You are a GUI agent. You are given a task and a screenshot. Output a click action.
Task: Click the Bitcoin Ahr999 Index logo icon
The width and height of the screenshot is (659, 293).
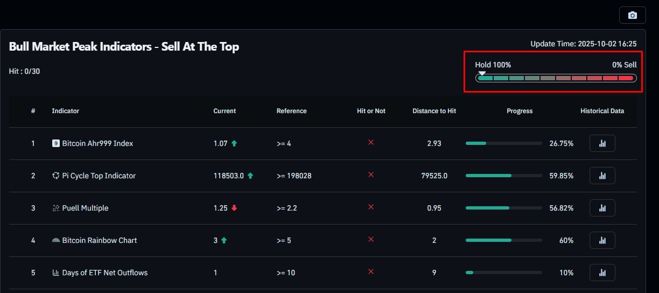click(x=55, y=144)
